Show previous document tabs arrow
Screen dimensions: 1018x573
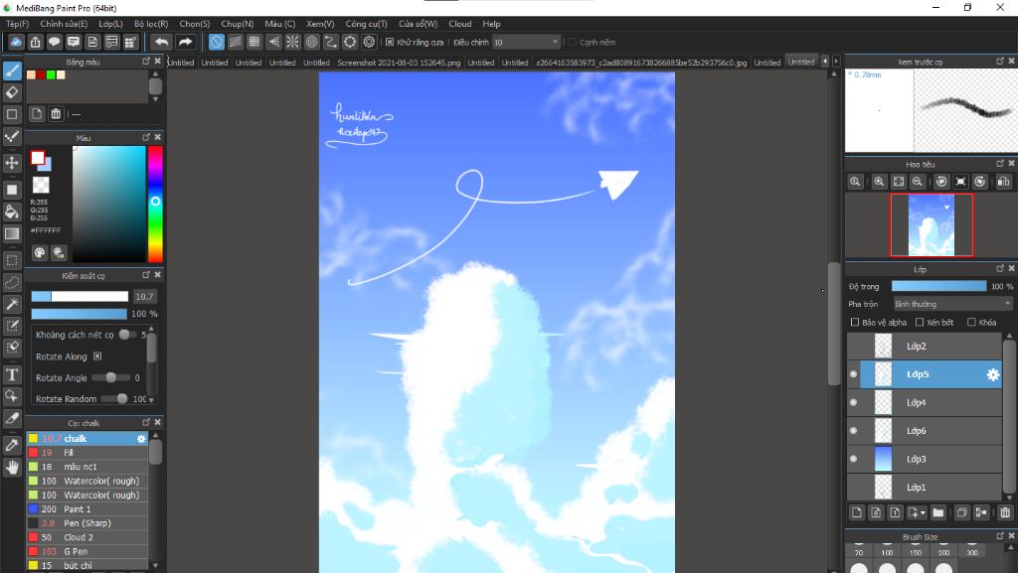tap(825, 62)
